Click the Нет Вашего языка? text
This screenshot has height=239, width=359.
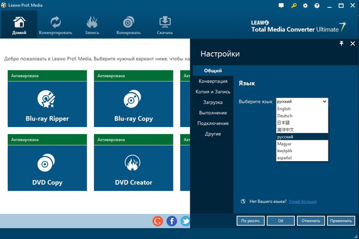tap(268, 201)
